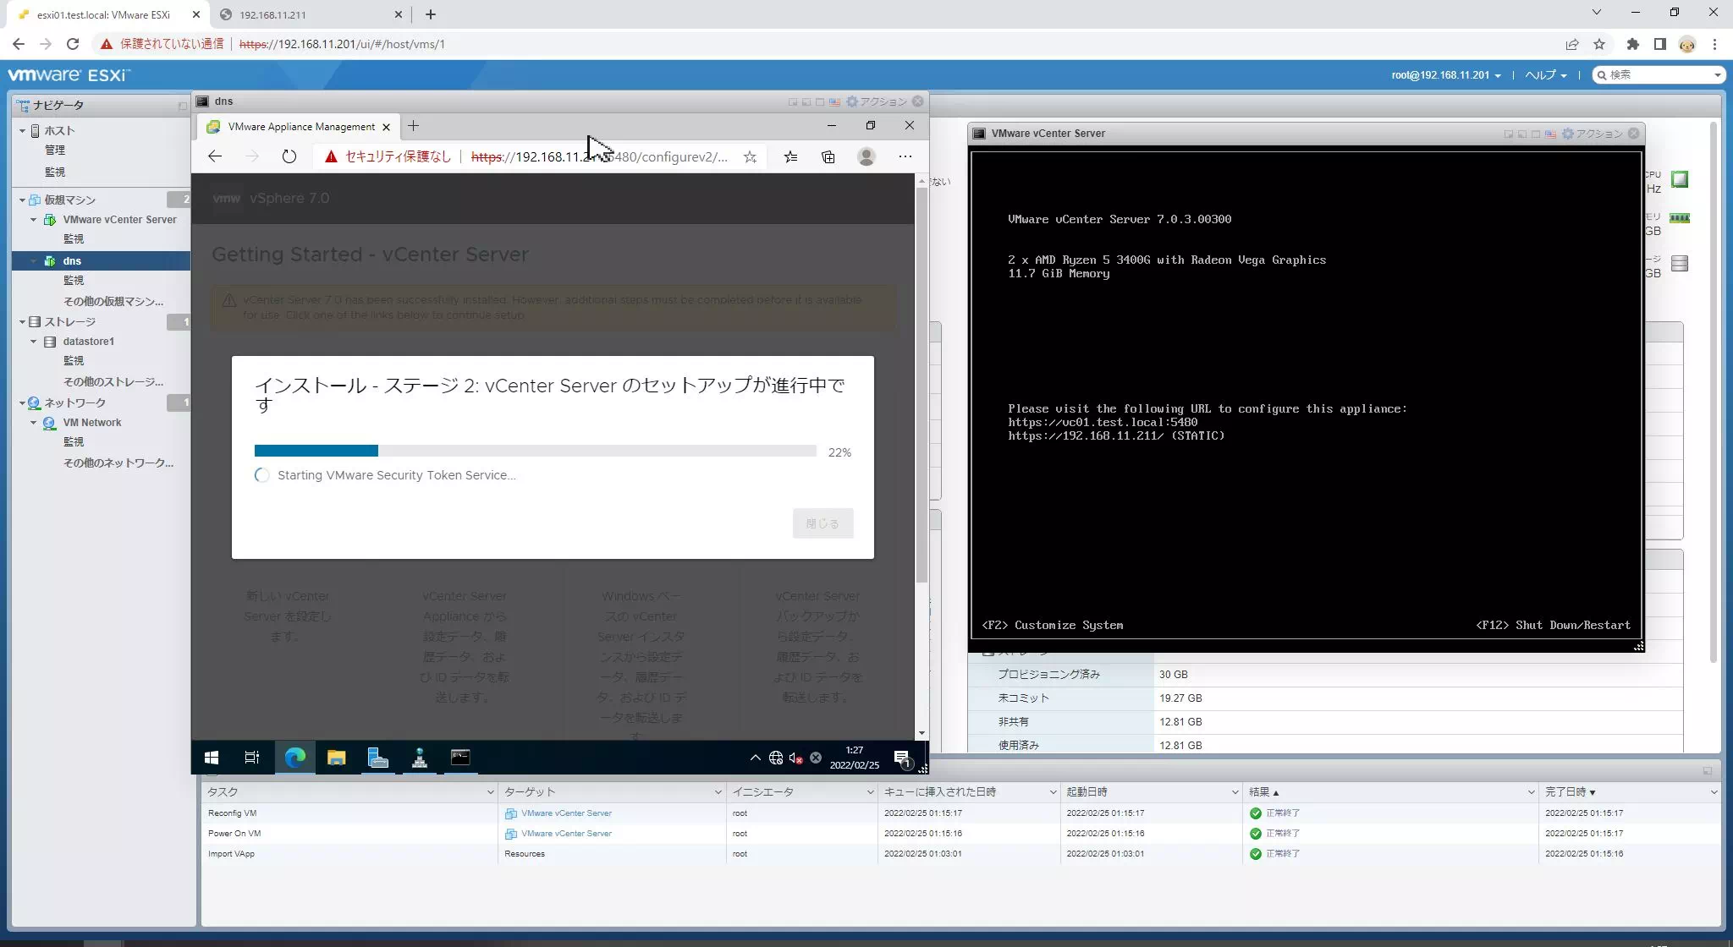Click the Edge icon in the dns VM taskbar
The image size is (1733, 947).
[294, 758]
